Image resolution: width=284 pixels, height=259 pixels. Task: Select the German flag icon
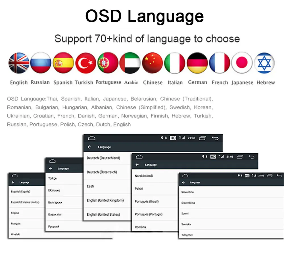[x=197, y=63]
